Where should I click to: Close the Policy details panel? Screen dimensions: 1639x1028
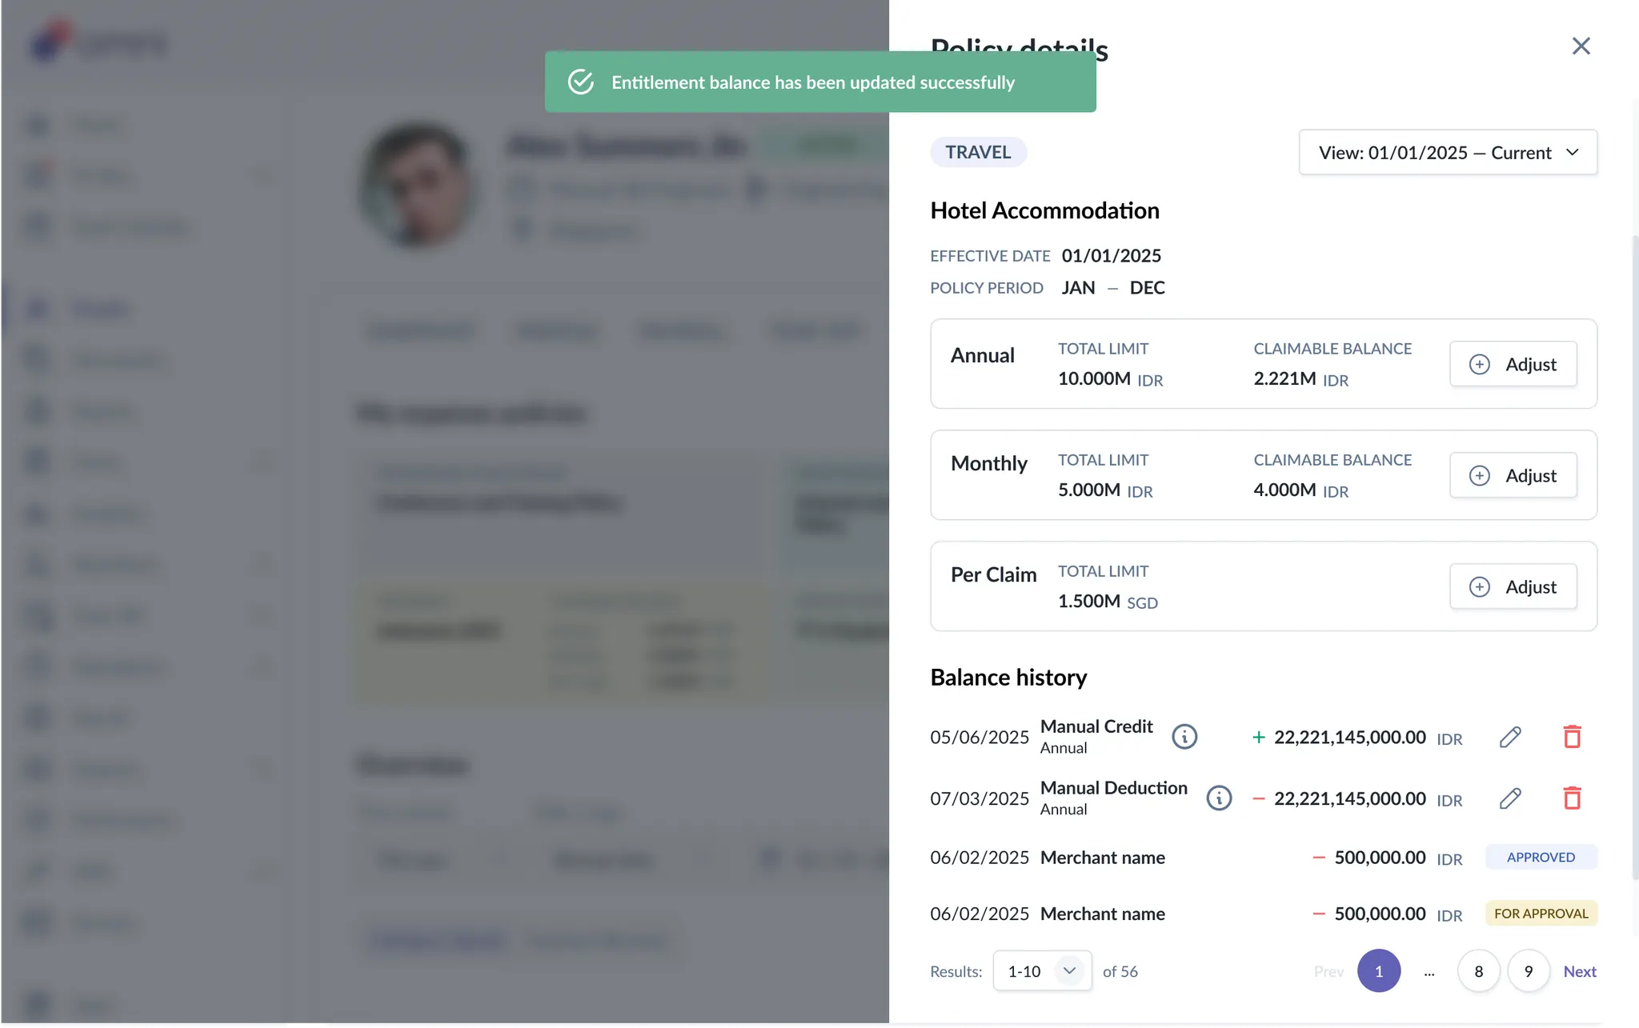[1581, 46]
